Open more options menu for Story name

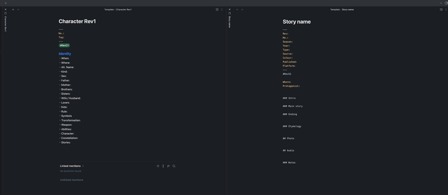[x=446, y=9]
